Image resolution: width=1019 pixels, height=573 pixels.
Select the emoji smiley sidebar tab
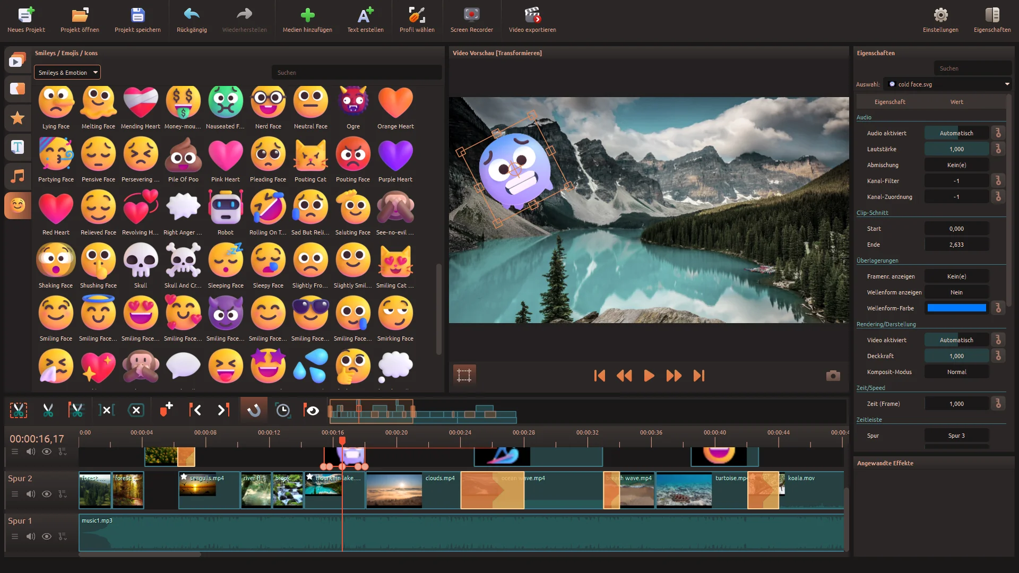coord(18,205)
